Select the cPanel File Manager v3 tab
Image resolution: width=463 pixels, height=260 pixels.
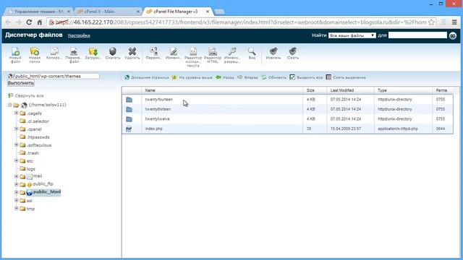pos(178,12)
